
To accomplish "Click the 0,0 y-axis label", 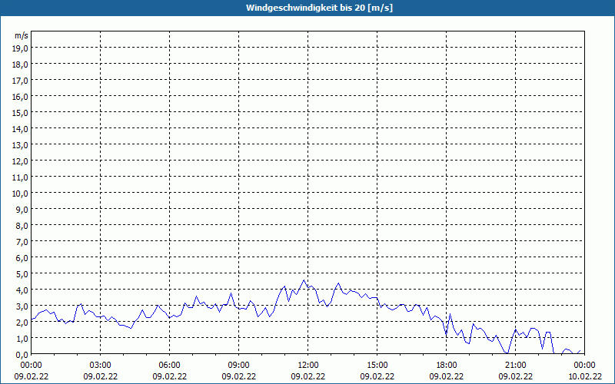I will [22, 355].
